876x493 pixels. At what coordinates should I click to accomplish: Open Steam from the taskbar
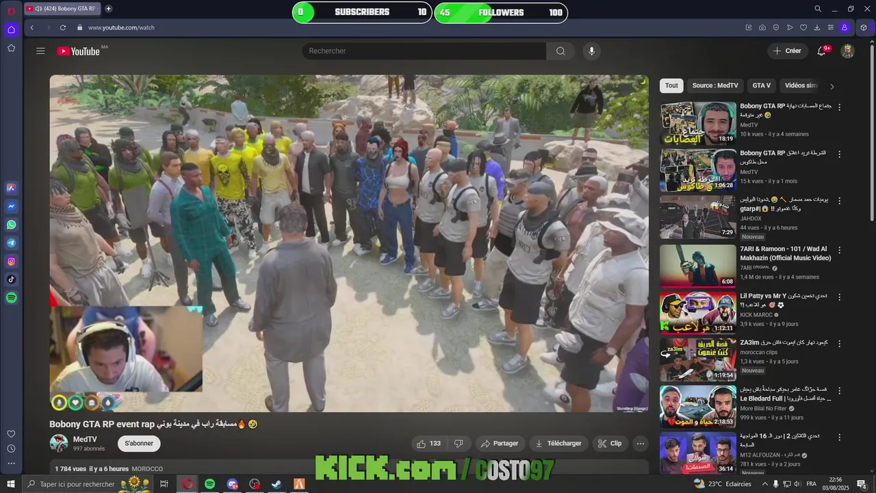[276, 484]
